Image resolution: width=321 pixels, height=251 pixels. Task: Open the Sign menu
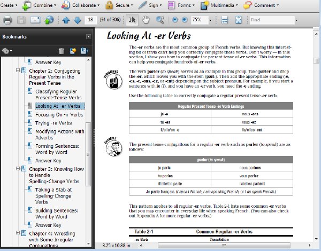(x=150, y=5)
